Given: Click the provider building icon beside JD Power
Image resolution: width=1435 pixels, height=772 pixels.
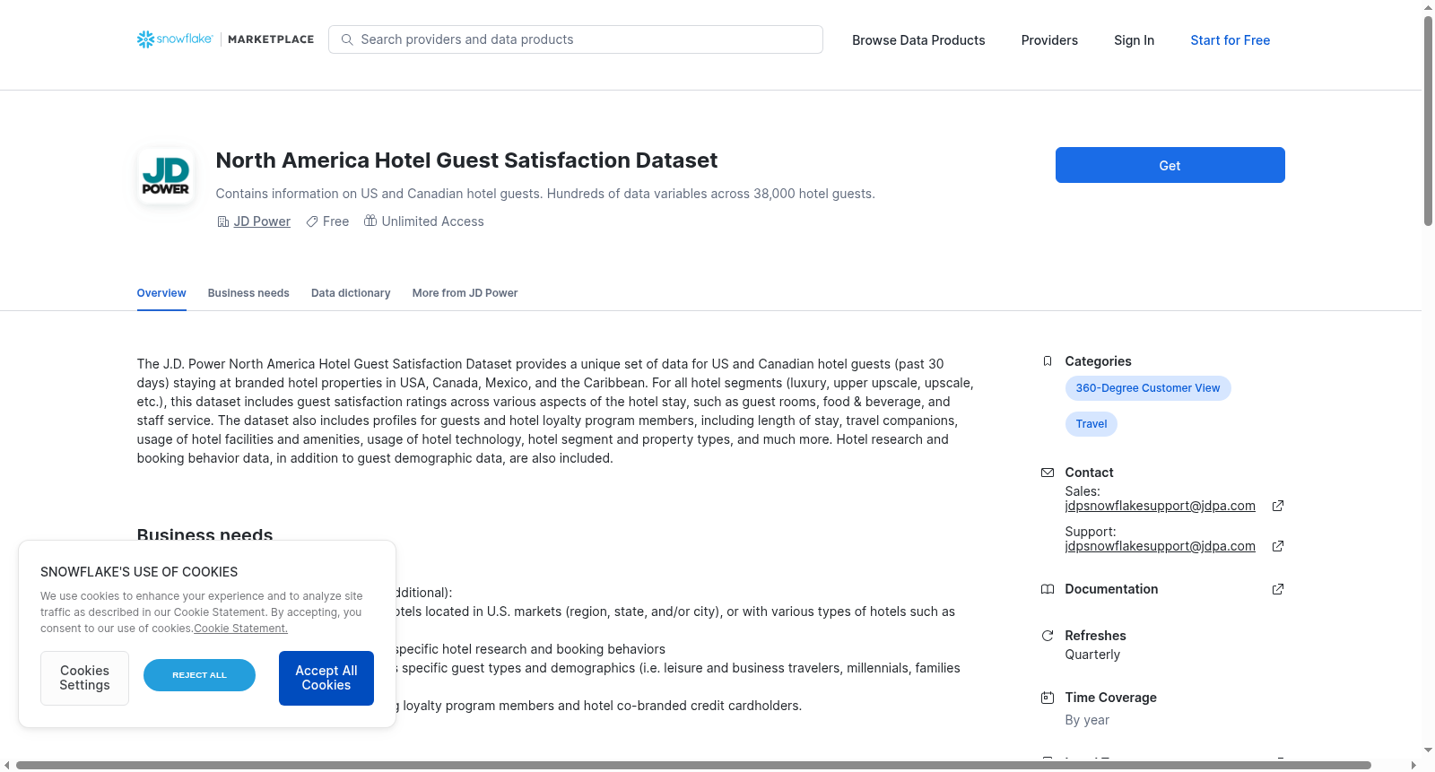Looking at the screenshot, I should click(223, 221).
